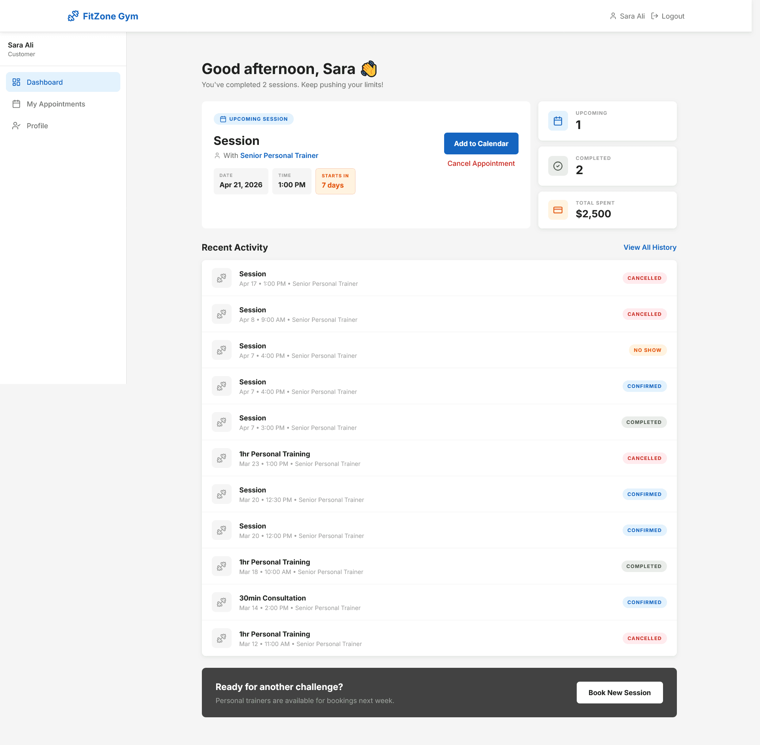Select the Dashboard grid icon in sidebar
Image resolution: width=760 pixels, height=745 pixels.
coord(17,82)
